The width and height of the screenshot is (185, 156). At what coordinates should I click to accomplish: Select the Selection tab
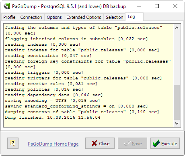(115, 17)
